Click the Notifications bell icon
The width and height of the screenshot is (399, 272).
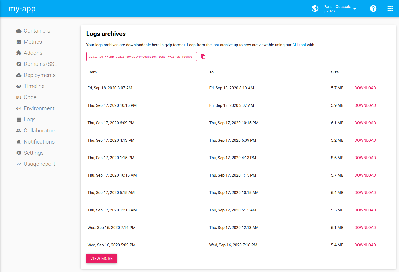pos(19,142)
